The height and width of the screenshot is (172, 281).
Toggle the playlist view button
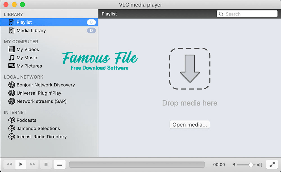[59, 164]
